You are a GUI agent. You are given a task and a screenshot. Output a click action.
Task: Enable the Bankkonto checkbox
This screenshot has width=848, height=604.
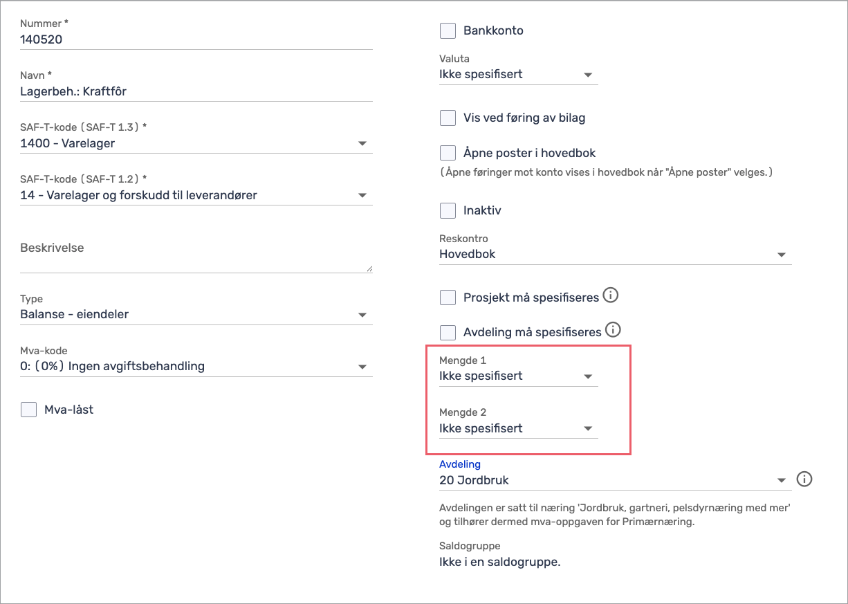click(448, 30)
